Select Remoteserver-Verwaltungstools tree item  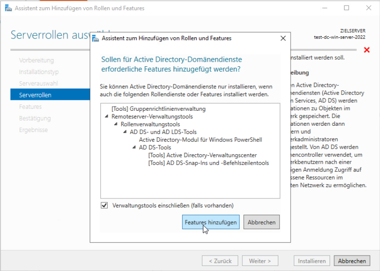(152, 117)
